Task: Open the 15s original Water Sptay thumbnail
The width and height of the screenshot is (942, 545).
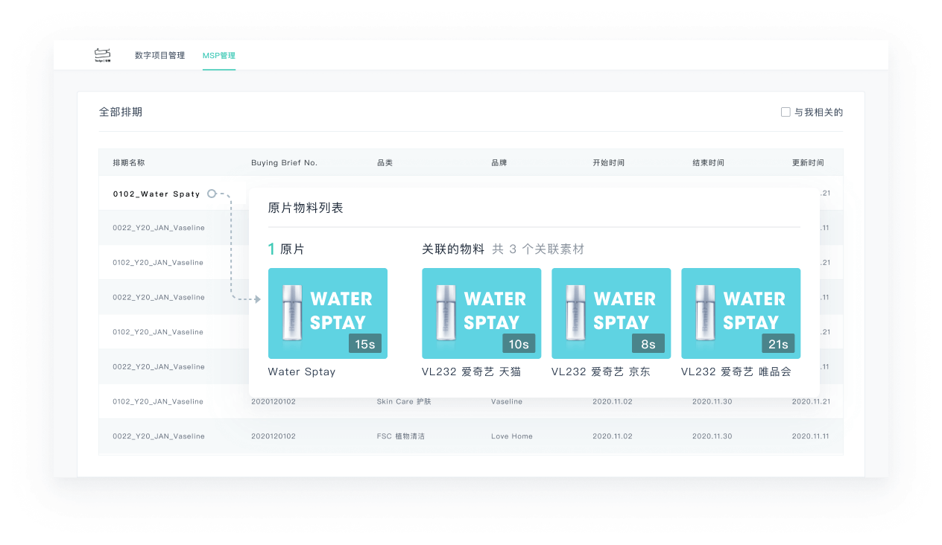Action: [328, 313]
